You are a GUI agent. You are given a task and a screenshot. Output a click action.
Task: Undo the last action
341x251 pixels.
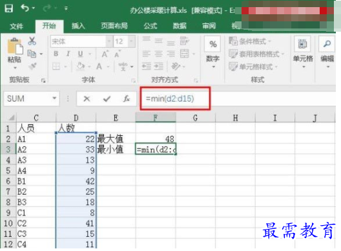click(25, 8)
